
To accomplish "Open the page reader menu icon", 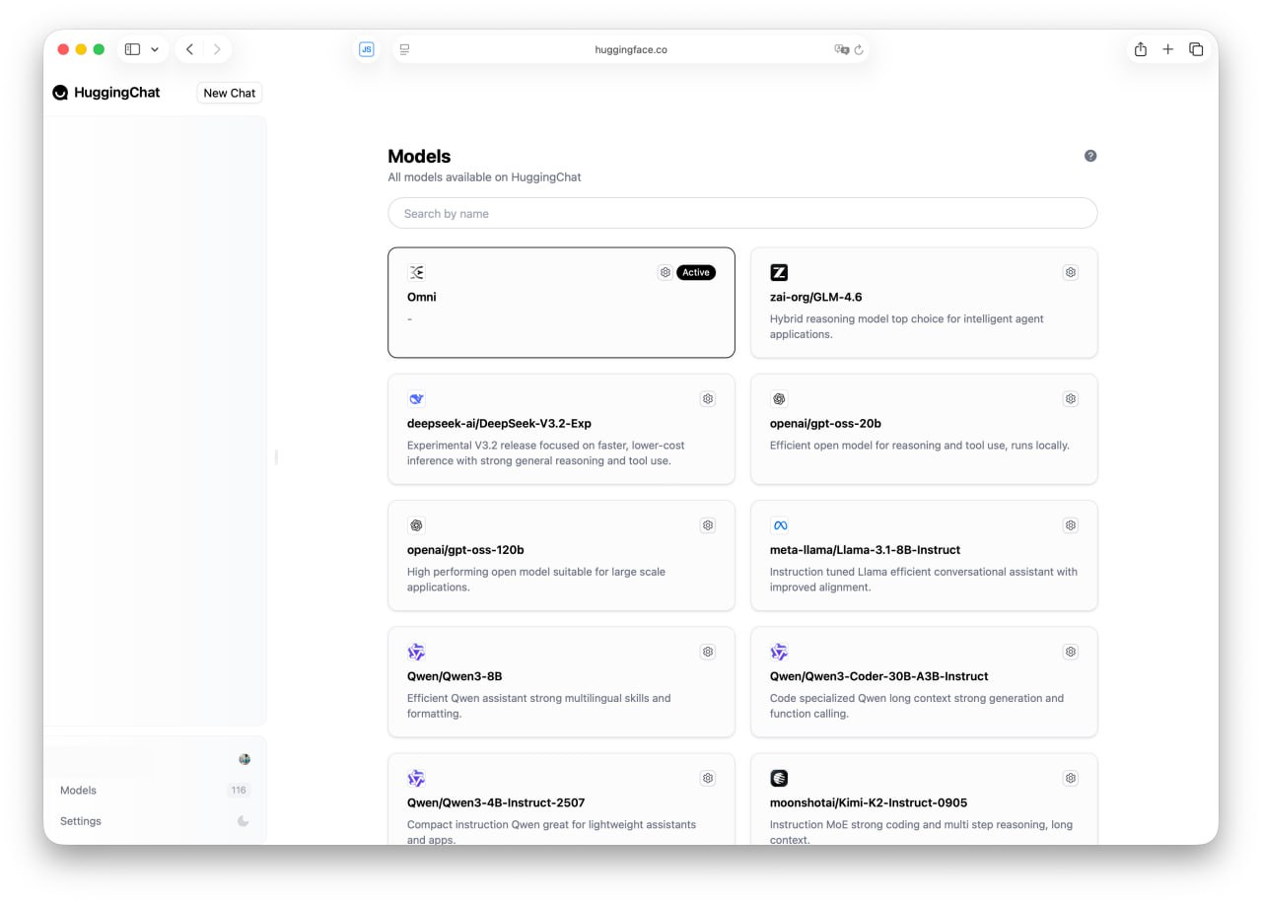I will tap(404, 49).
